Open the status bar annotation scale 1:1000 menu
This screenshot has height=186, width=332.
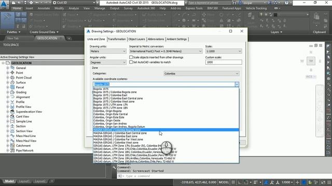(287, 182)
